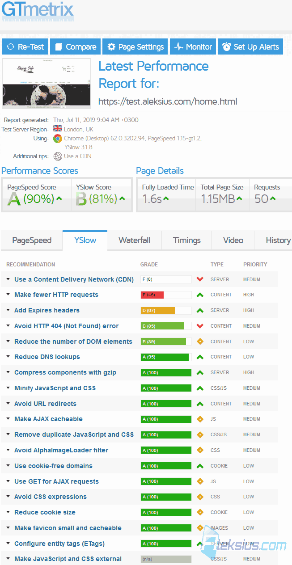Screen dimensions: 292x565
Task: Click the Monitor pulse icon
Action: [x=179, y=47]
